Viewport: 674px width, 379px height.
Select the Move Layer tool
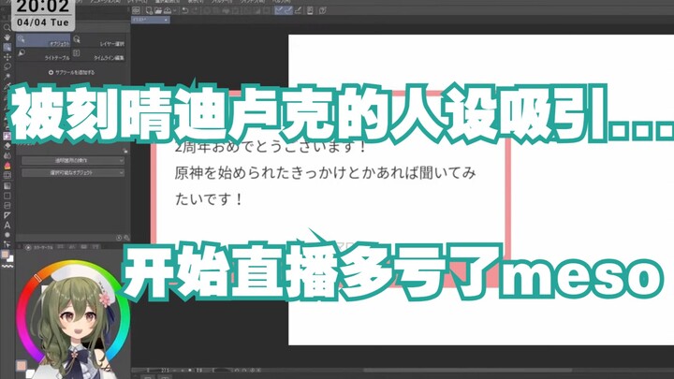tap(7, 57)
